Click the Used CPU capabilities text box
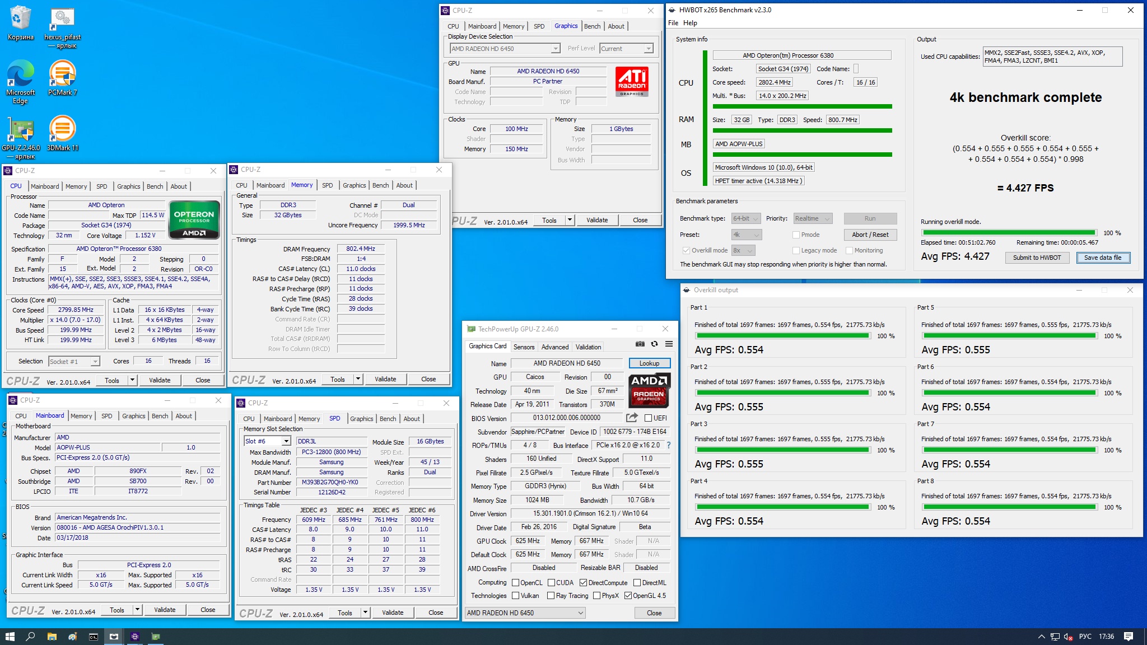 1052,57
